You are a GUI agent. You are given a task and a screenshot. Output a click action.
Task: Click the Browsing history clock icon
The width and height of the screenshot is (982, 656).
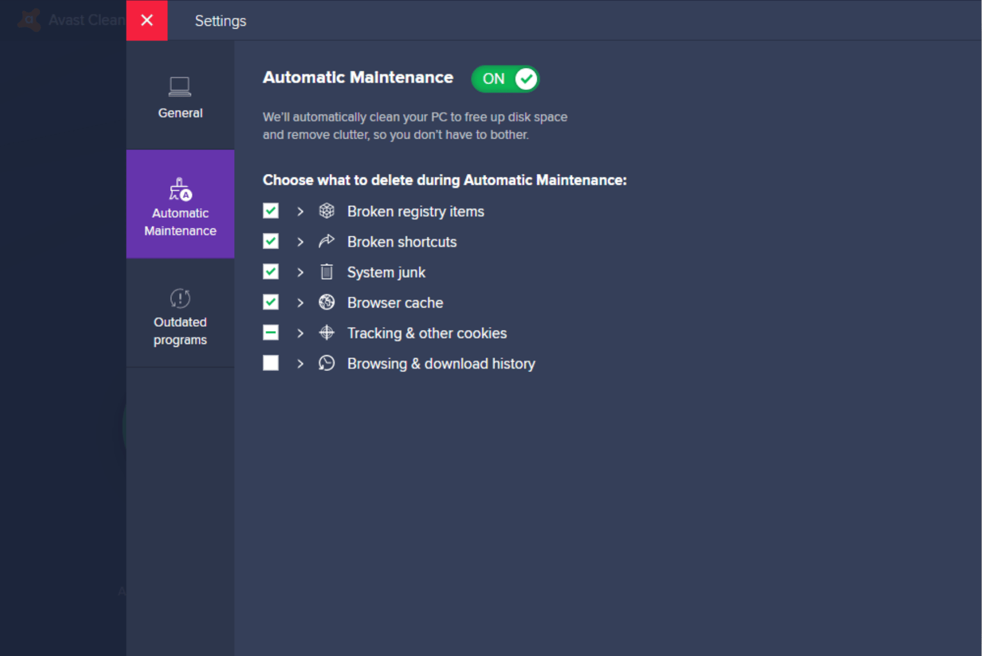326,363
